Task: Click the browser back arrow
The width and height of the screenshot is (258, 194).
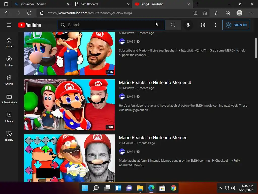Action: tap(7, 13)
